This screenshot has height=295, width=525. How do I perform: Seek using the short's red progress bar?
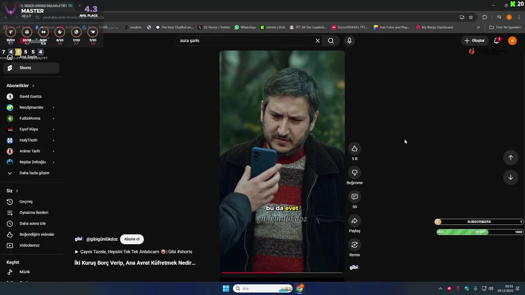pyautogui.click(x=282, y=272)
